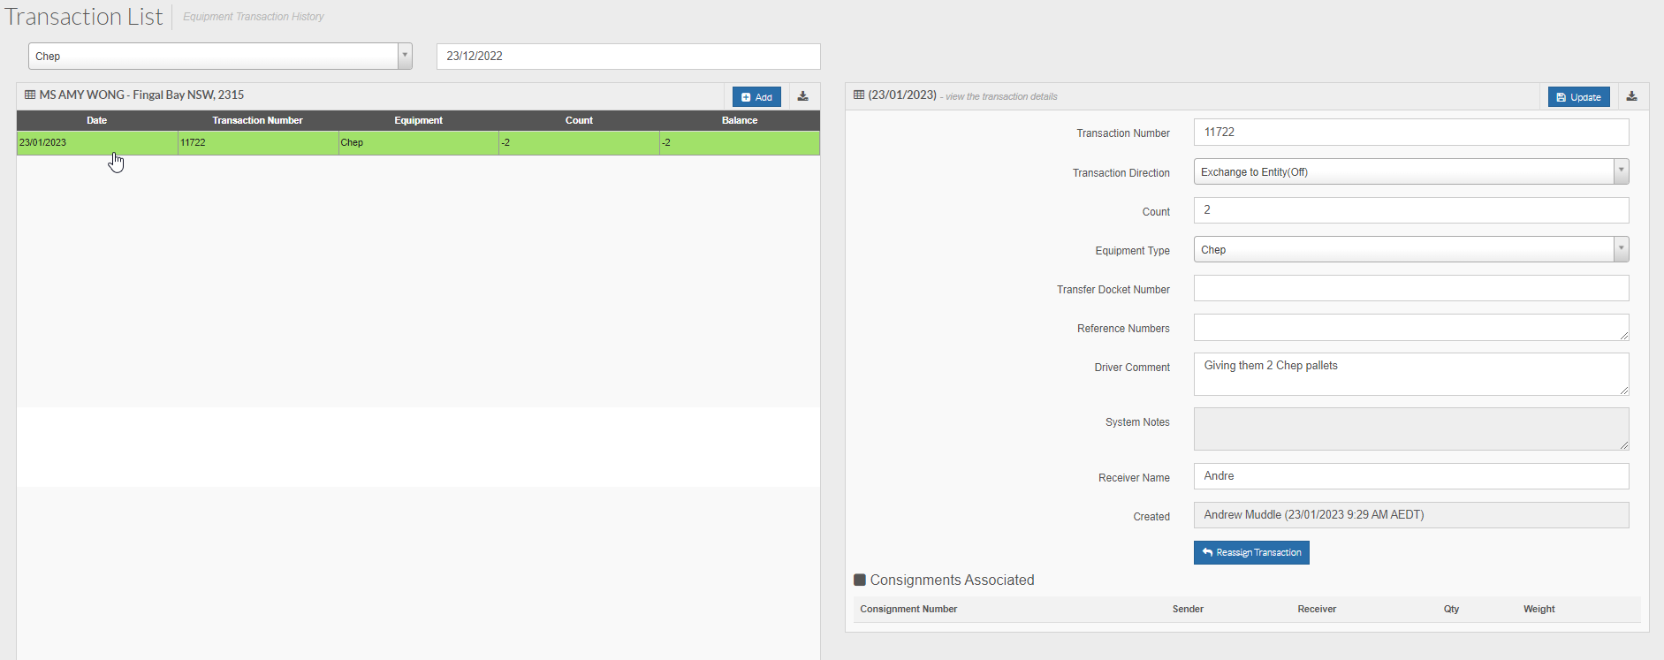Click the table icon before (23/01/2023)
The image size is (1664, 660).
[859, 95]
